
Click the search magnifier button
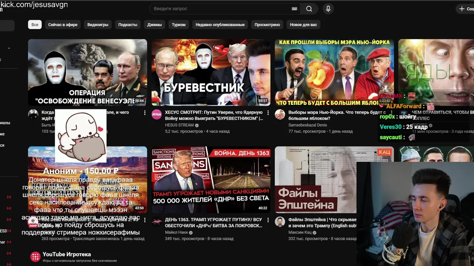[x=309, y=9]
